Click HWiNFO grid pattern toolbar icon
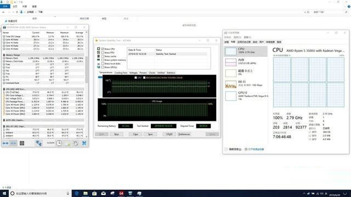351x197 pixels. tap(22, 143)
